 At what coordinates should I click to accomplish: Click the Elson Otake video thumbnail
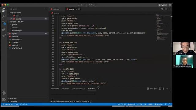pyautogui.click(x=184, y=48)
